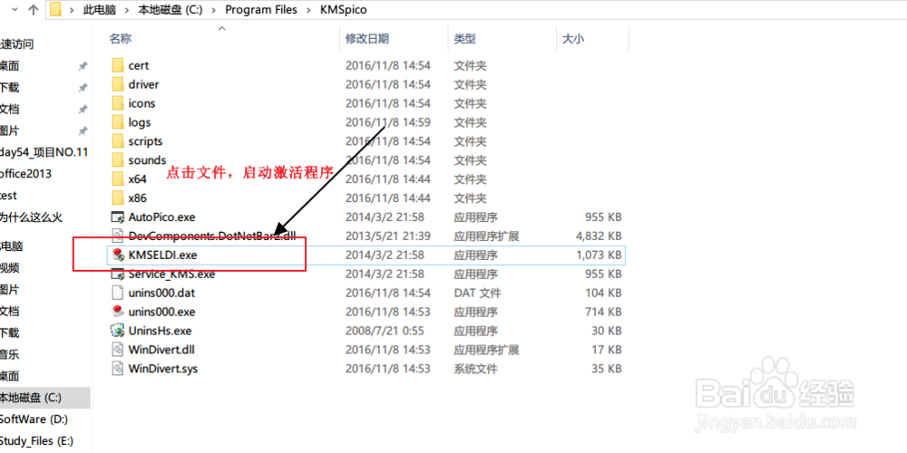The height and width of the screenshot is (453, 907).
Task: Select the x86 folder icon
Action: (x=118, y=198)
